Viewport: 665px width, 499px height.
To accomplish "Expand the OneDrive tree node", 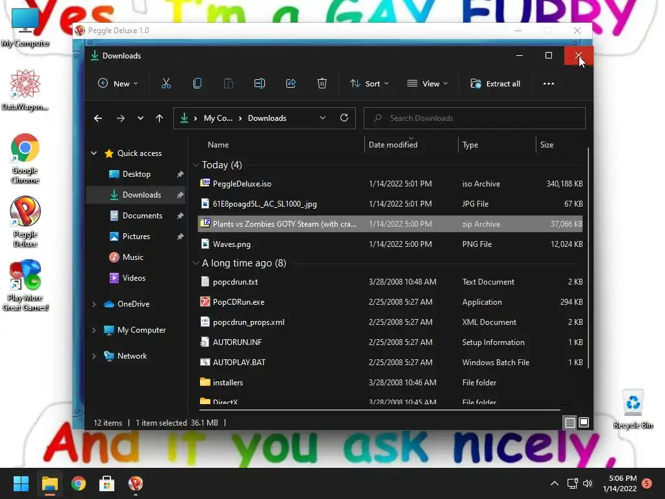I will [x=94, y=304].
